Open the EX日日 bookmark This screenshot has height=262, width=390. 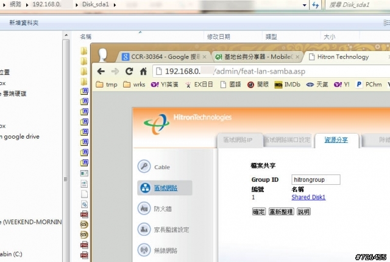point(199,84)
